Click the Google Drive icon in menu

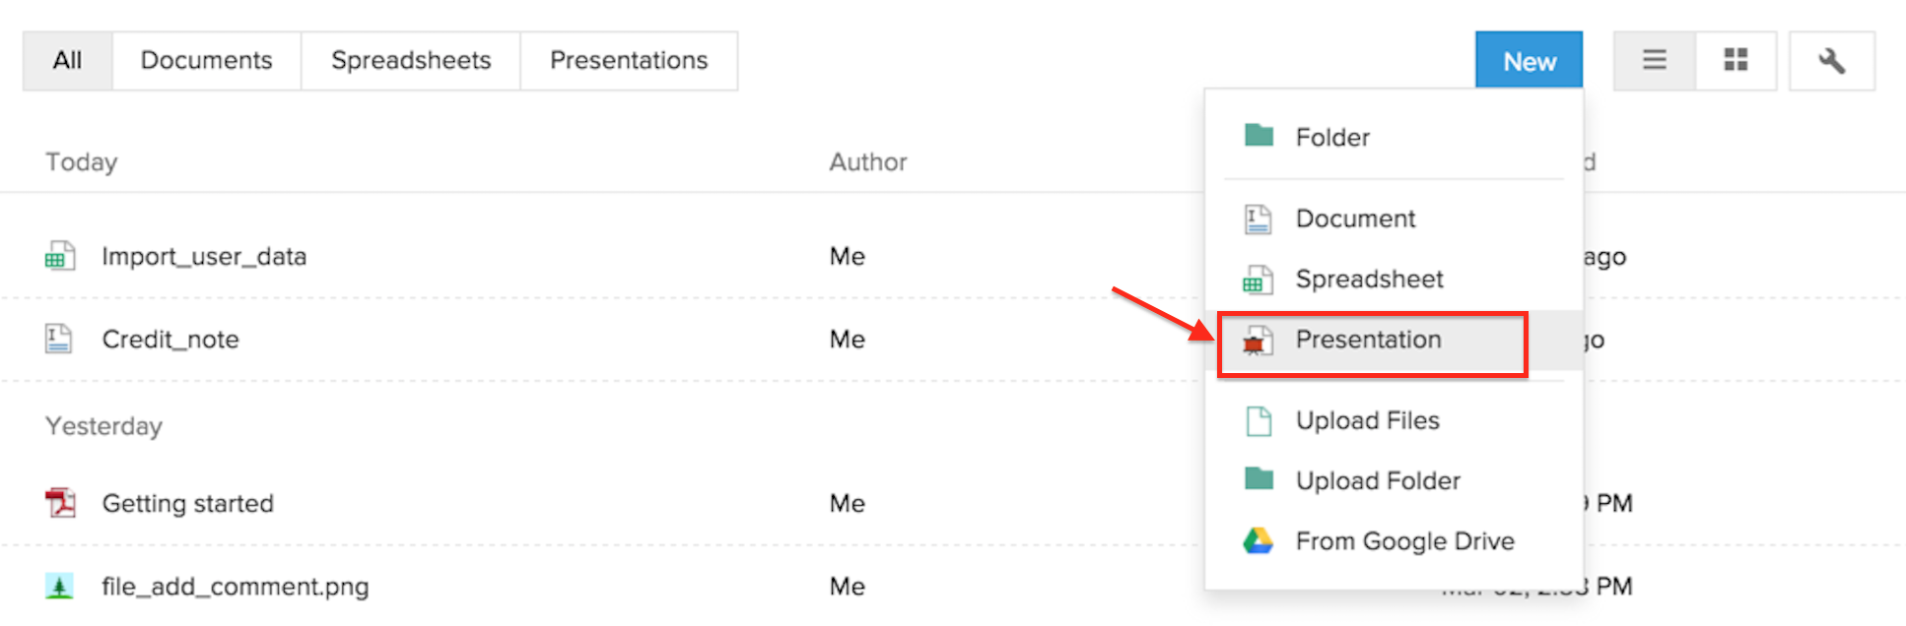pyautogui.click(x=1258, y=540)
